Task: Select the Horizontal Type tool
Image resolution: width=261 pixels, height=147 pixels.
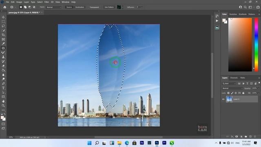Action: [x=3, y=88]
